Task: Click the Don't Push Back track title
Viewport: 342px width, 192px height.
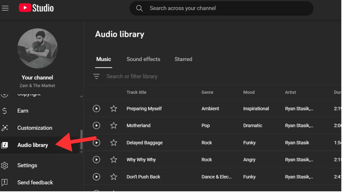Action: (x=143, y=177)
